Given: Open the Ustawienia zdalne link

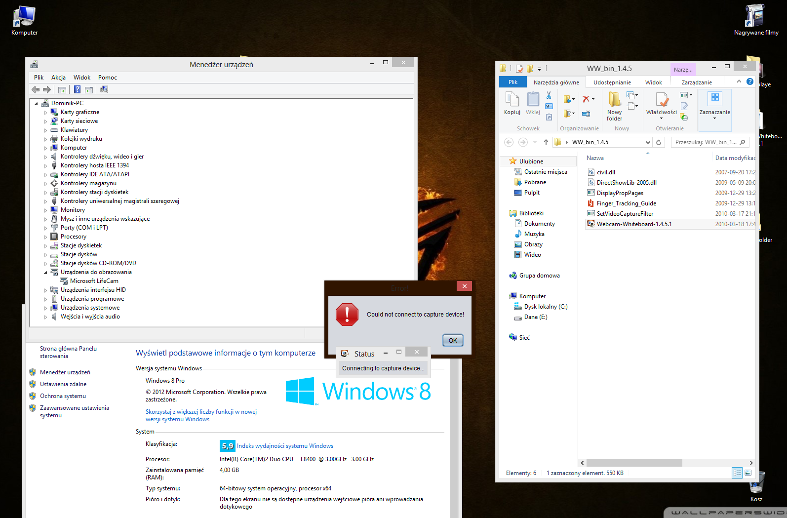Looking at the screenshot, I should [63, 384].
